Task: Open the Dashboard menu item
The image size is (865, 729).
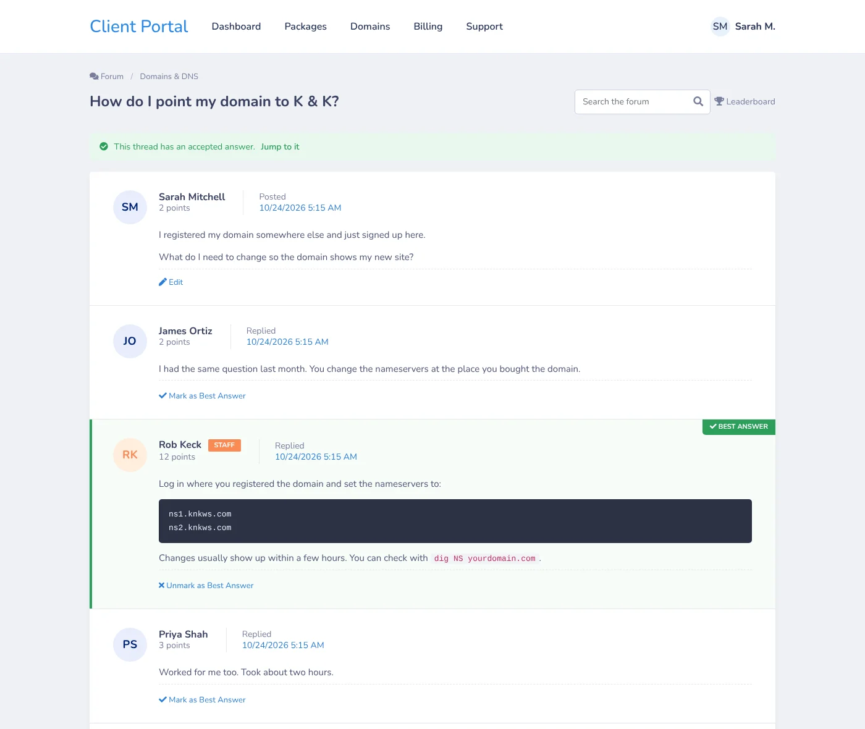Action: pos(236,27)
